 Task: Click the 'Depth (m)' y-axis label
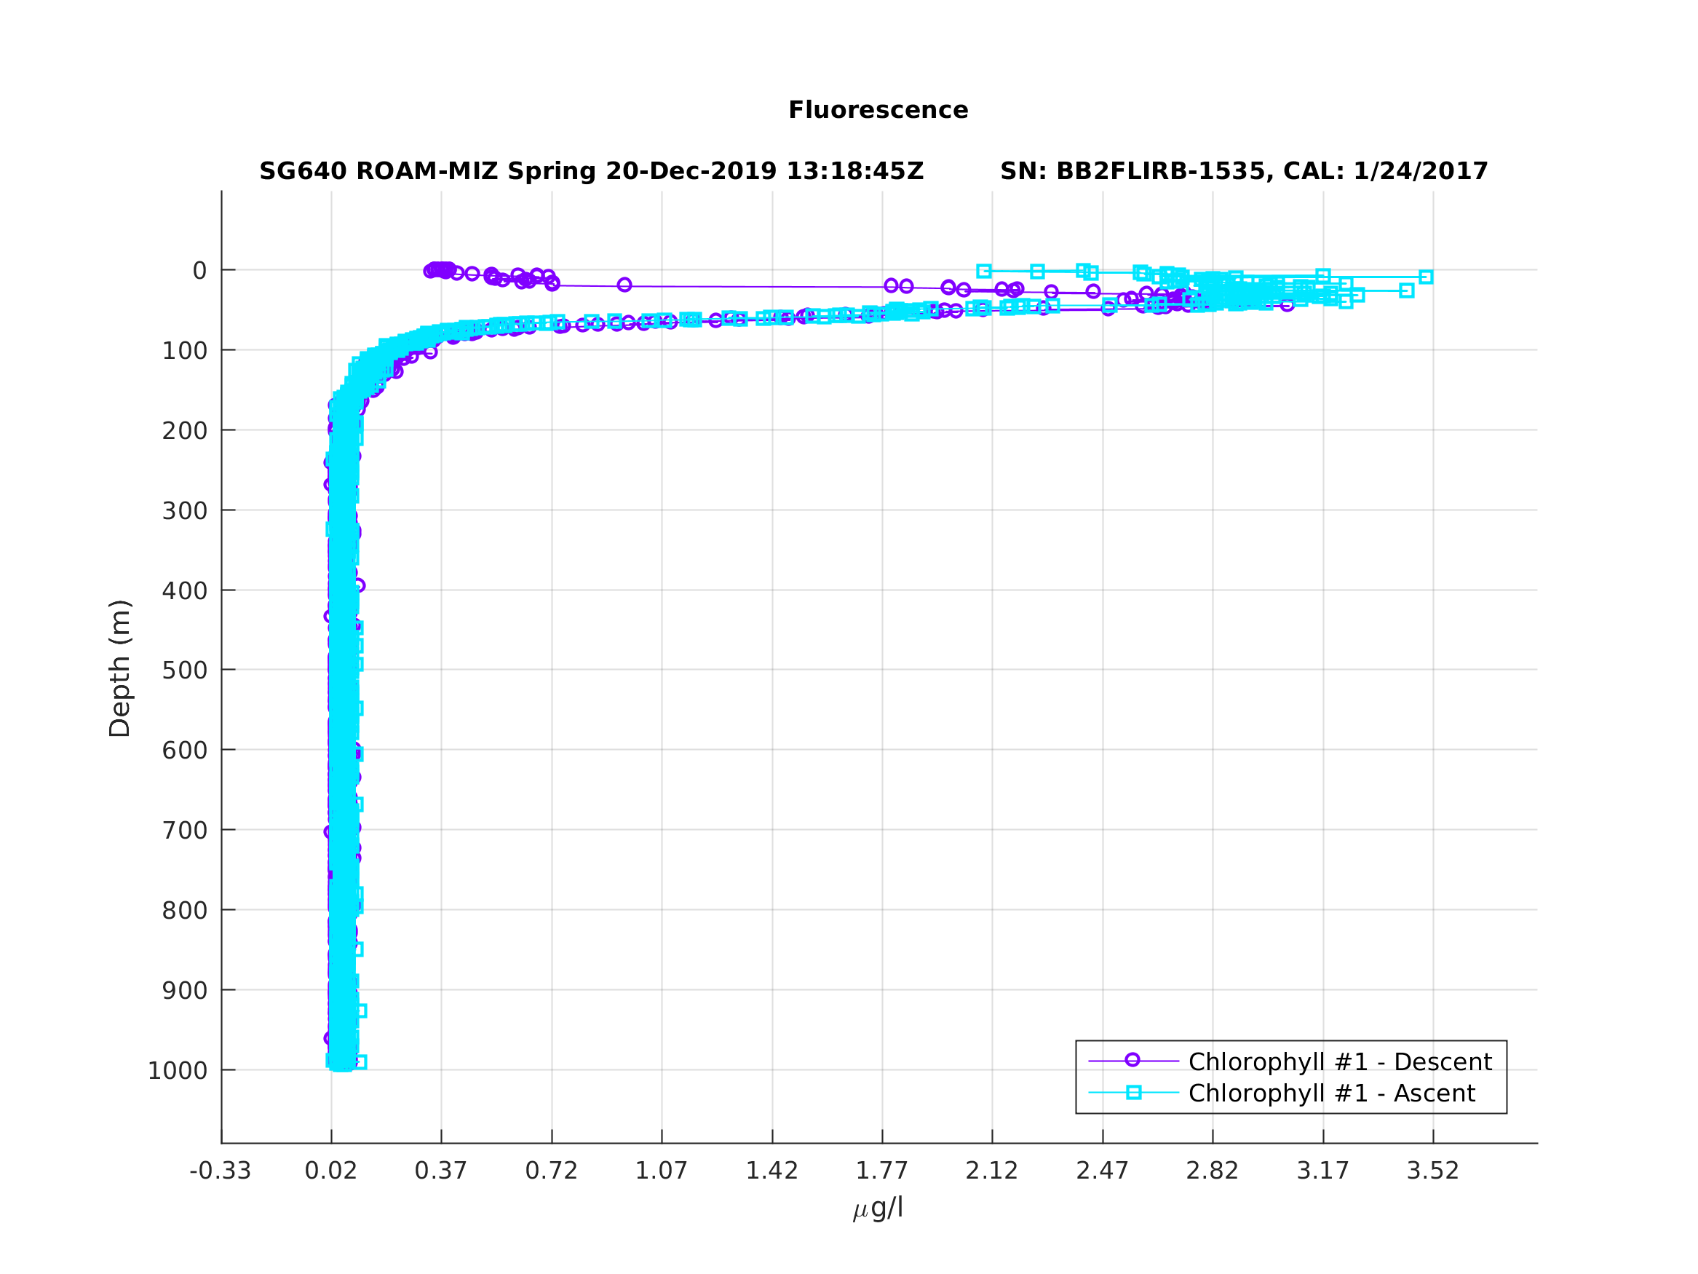point(120,669)
